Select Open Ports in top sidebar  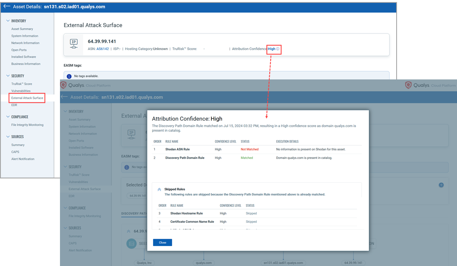tap(19, 50)
